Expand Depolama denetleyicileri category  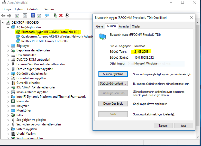pyautogui.click(x=8, y=50)
